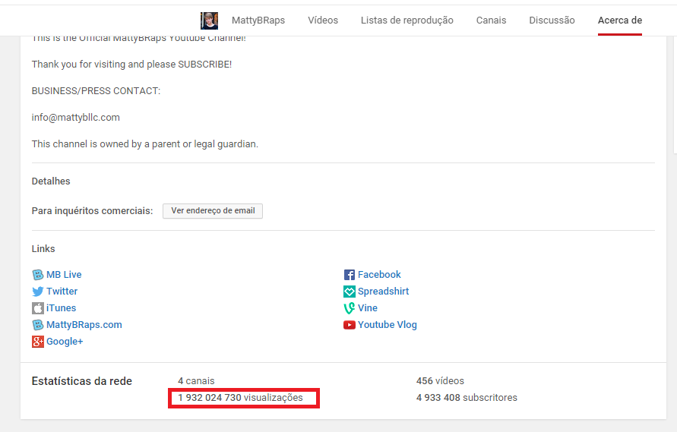Image resolution: width=677 pixels, height=432 pixels.
Task: Go to the Canais tab
Action: (x=491, y=20)
